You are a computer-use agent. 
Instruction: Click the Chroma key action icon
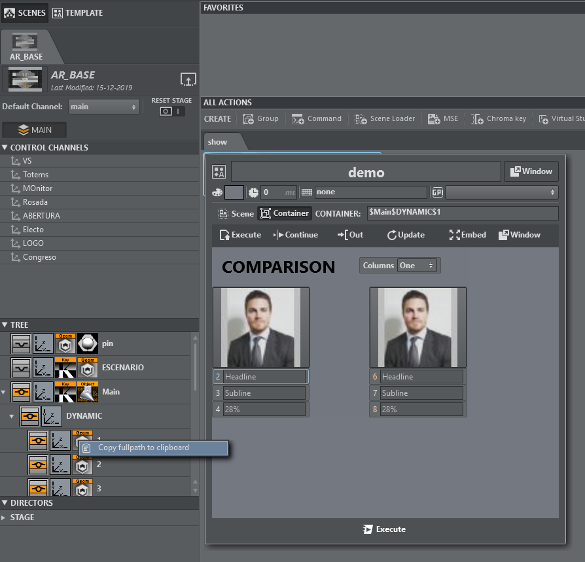(477, 119)
